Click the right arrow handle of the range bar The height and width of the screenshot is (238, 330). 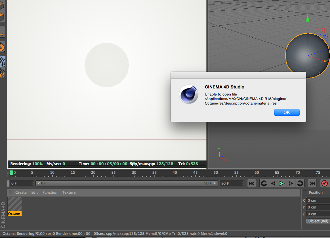tap(215, 183)
